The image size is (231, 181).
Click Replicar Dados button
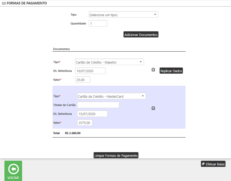tap(171, 71)
